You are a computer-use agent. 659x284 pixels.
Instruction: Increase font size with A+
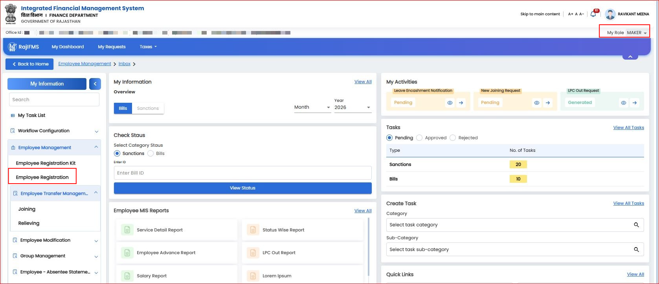pos(571,14)
